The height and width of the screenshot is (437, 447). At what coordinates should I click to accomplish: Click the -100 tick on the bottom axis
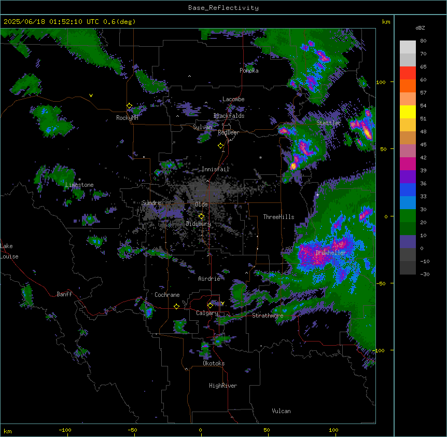65,430
